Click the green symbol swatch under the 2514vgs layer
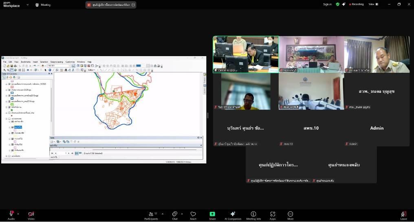 pyautogui.click(x=12, y=104)
